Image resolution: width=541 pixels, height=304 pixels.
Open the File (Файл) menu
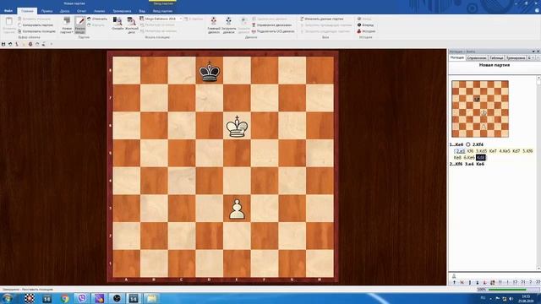pos(8,11)
